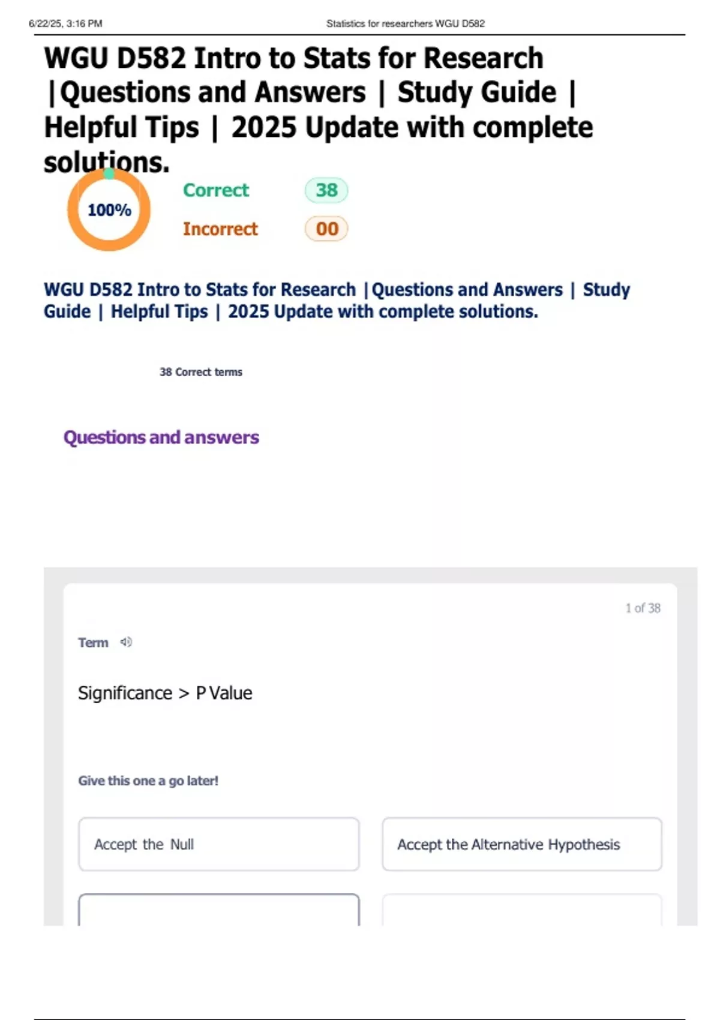Play the term audio speaker icon
This screenshot has width=720, height=1020.
[x=126, y=642]
